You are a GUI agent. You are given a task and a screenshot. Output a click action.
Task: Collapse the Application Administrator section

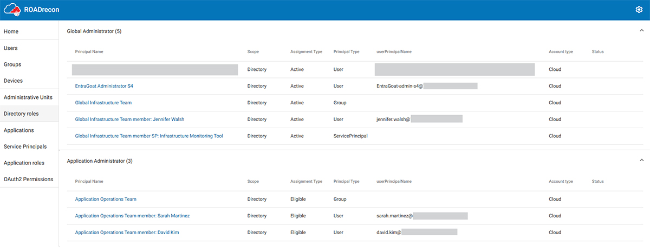(641, 161)
